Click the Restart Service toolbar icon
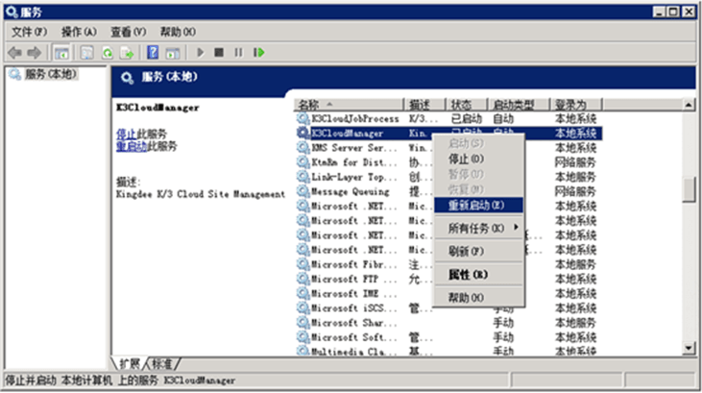Image resolution: width=702 pixels, height=393 pixels. coord(258,53)
